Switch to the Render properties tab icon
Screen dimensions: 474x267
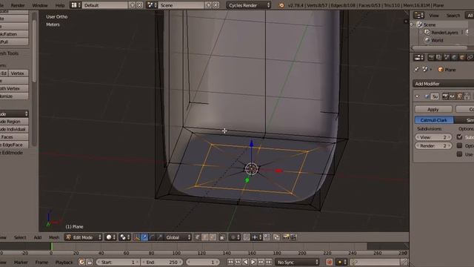tap(431, 57)
